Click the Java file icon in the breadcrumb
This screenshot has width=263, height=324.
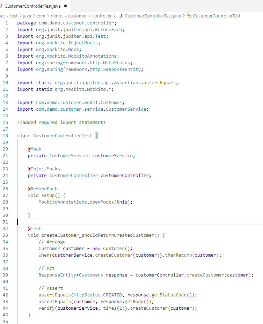121,16
